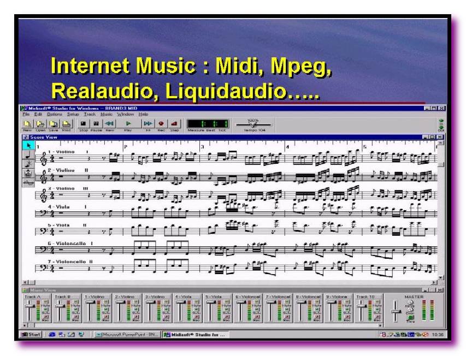The image size is (466, 356).
Task: Click the Open file toolbar icon
Action: pyautogui.click(x=40, y=124)
